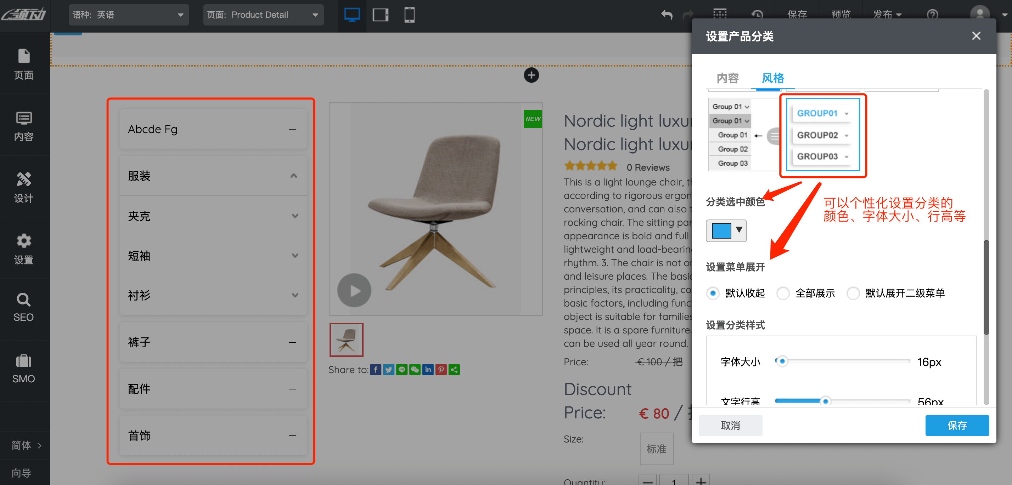Open the 设计 design sidebar panel

[24, 187]
